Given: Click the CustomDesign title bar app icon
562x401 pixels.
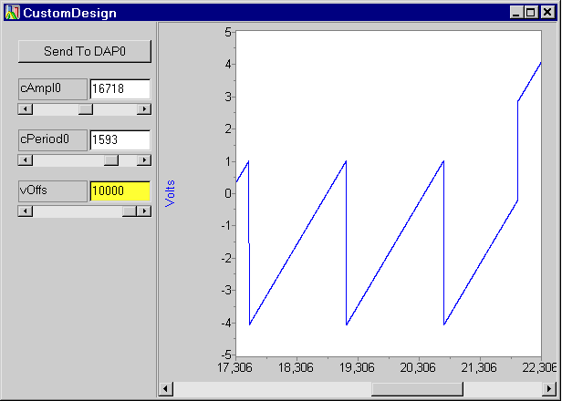Looking at the screenshot, I should pyautogui.click(x=12, y=13).
